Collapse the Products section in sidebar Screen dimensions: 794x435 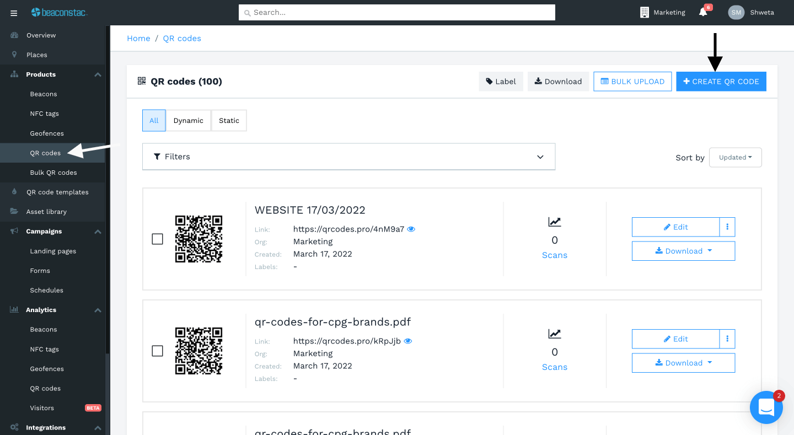click(x=98, y=74)
